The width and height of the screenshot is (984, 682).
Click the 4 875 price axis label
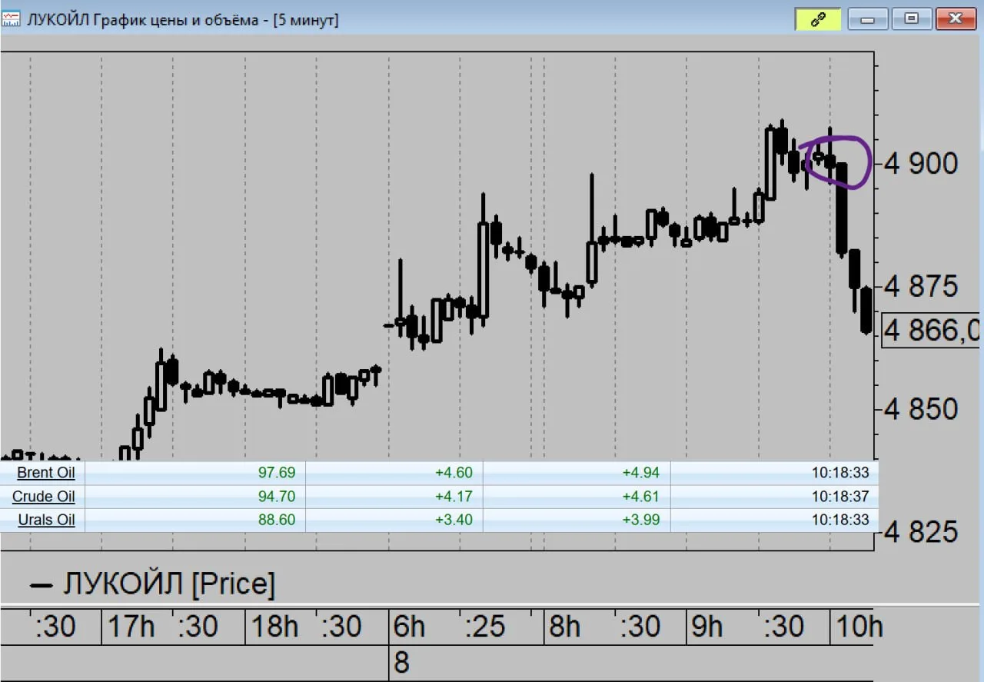[922, 287]
